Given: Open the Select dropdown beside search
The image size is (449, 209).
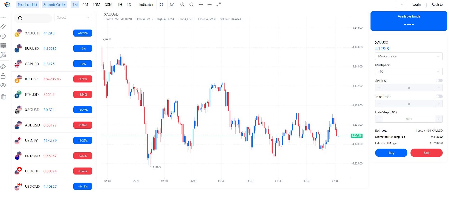Looking at the screenshot, I should pos(73,18).
